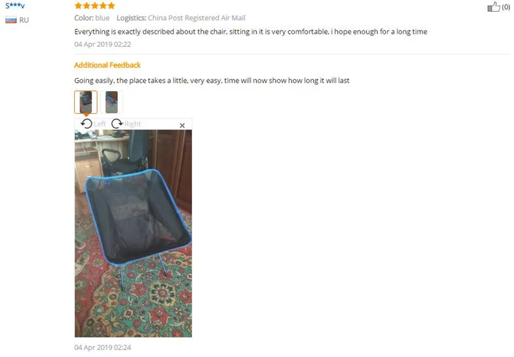This screenshot has width=514, height=357.
Task: Click the "Left" rotate label
Action: [100, 124]
